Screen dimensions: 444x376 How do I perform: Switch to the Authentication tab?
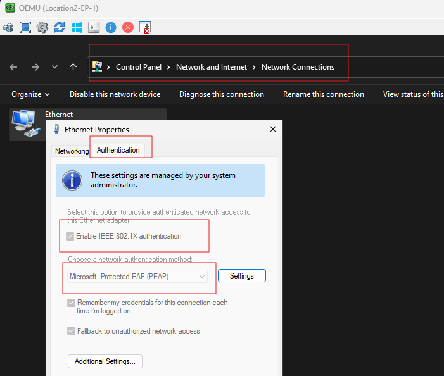pyautogui.click(x=118, y=150)
